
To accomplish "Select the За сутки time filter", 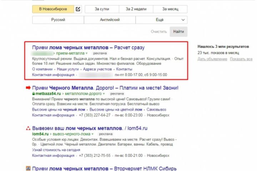I will click(x=102, y=9).
